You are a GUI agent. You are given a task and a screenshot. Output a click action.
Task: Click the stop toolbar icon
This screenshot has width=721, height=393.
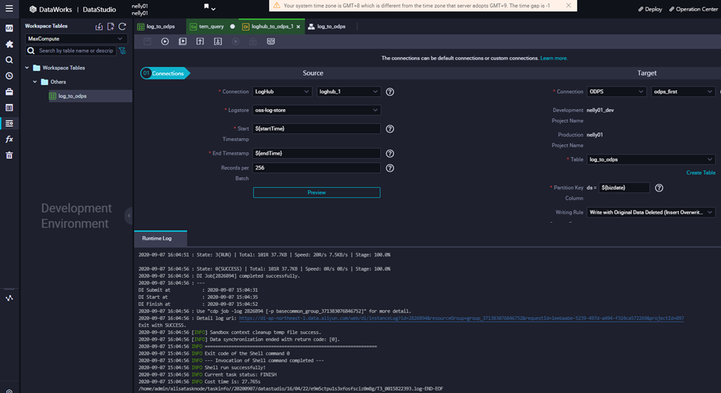235,41
